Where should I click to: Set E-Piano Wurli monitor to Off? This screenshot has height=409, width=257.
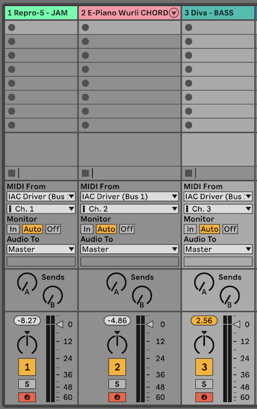(127, 229)
